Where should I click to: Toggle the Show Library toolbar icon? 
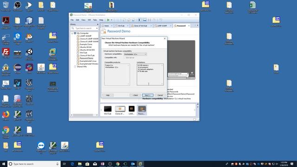[x=140, y=20]
